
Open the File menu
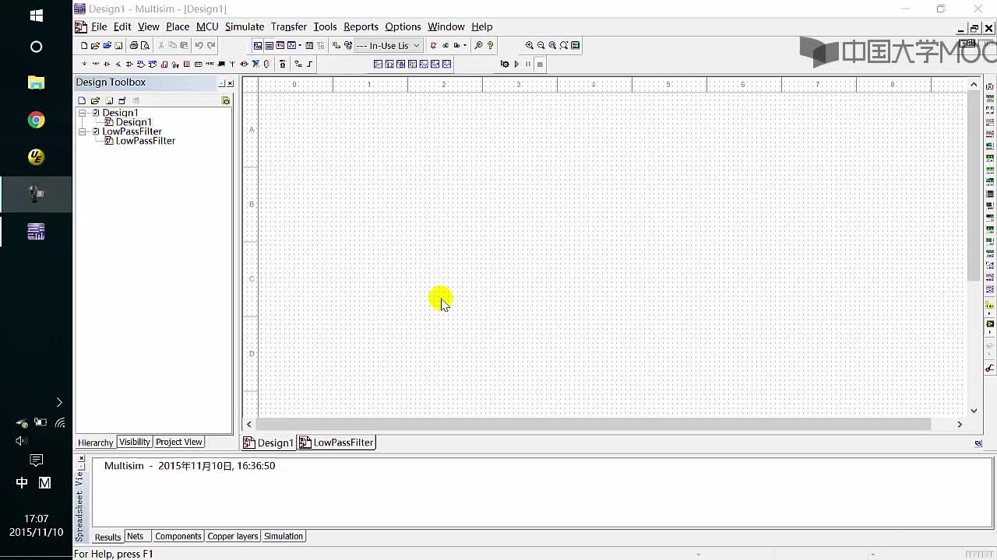click(99, 26)
